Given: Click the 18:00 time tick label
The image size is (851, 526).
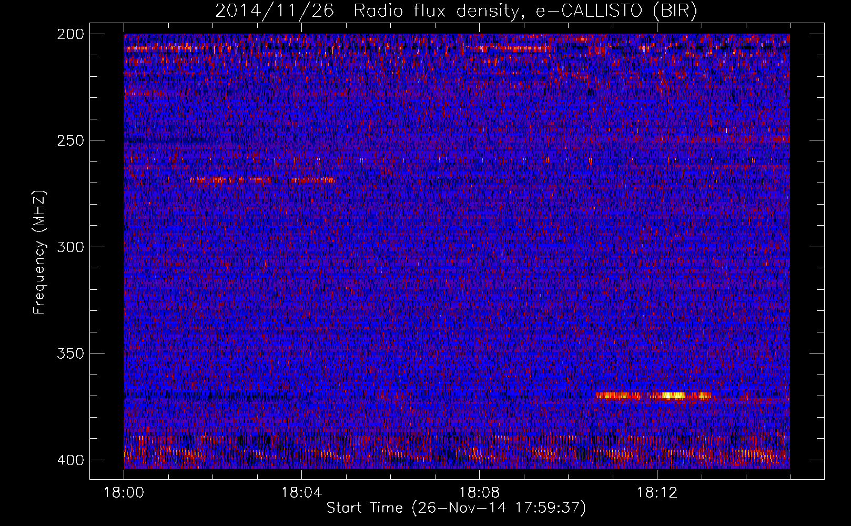Looking at the screenshot, I should click(124, 493).
